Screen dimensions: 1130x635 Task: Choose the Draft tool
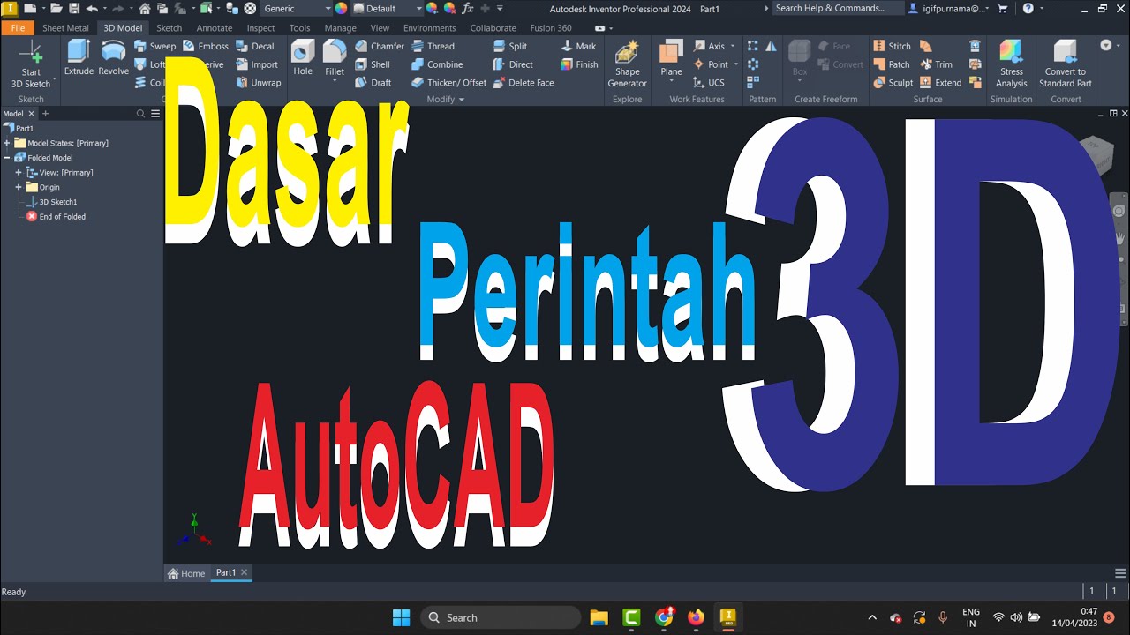tap(373, 83)
